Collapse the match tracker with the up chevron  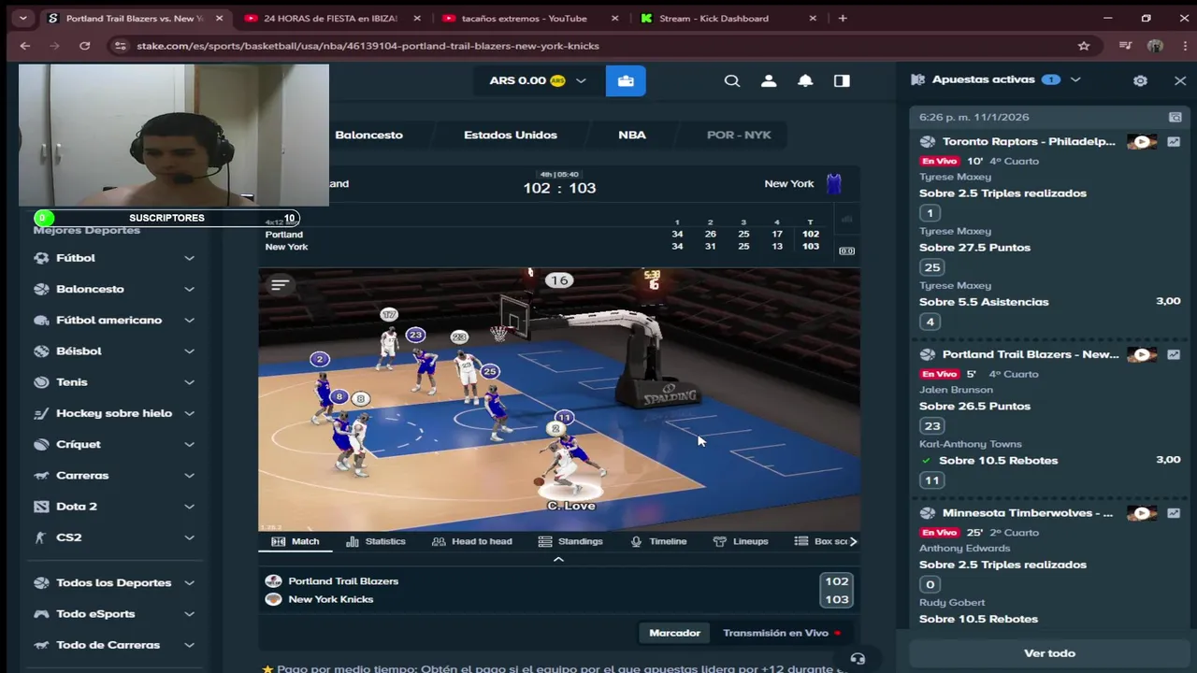pos(558,559)
